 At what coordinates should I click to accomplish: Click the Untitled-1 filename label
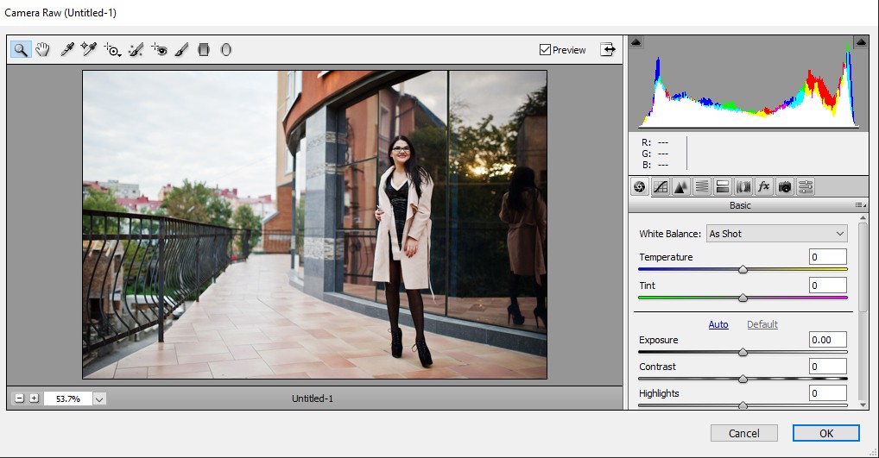tap(313, 398)
